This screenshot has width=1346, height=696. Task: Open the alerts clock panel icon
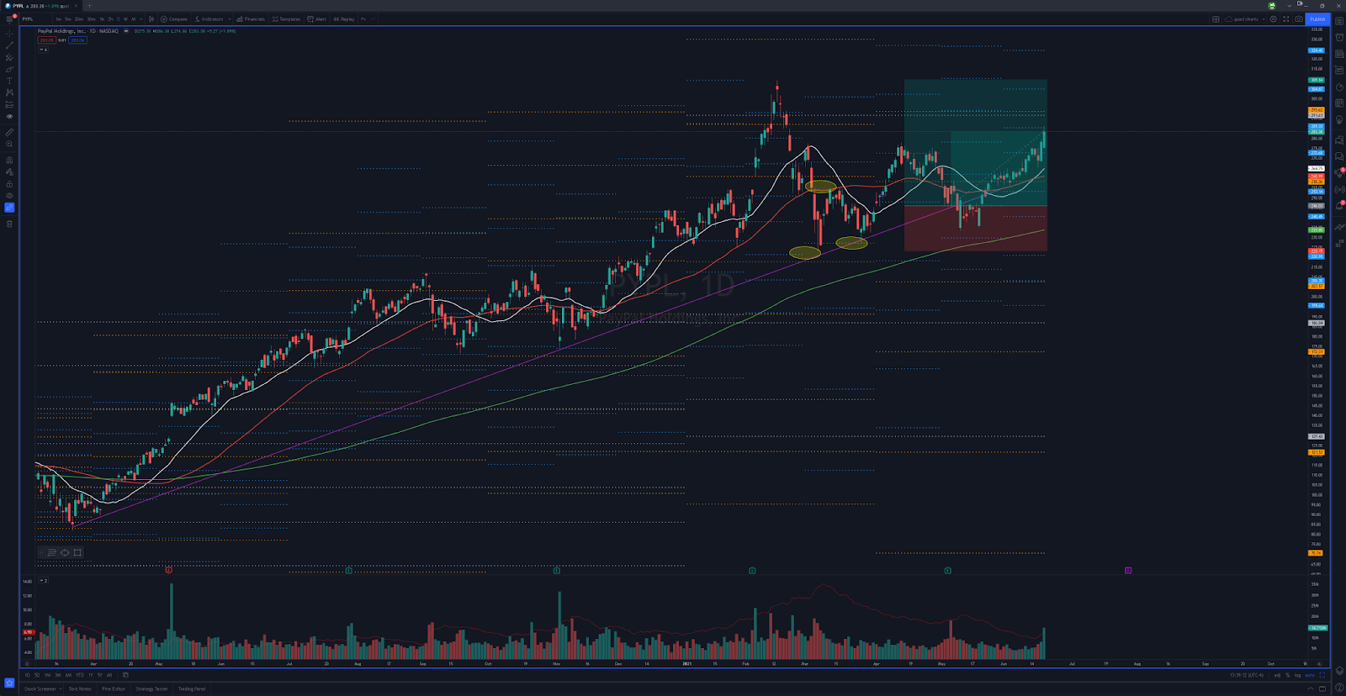tap(1339, 37)
